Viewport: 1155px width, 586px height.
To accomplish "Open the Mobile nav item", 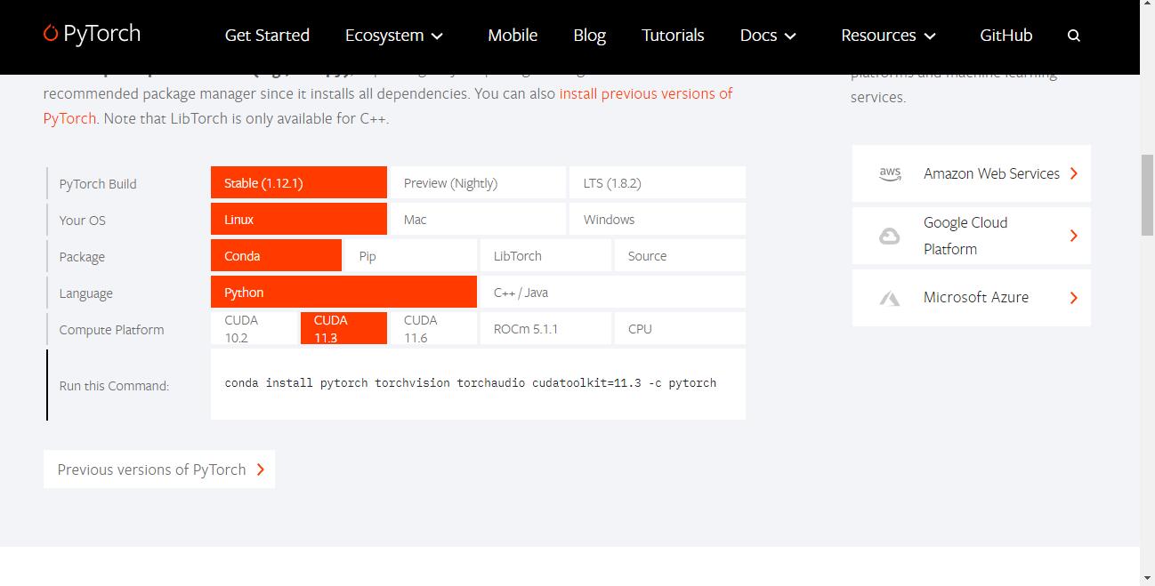I will pos(513,36).
